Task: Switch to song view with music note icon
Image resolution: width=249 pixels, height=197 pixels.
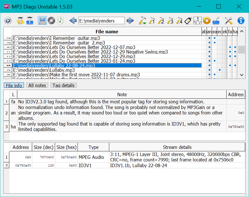Action: pyautogui.click(x=61, y=20)
